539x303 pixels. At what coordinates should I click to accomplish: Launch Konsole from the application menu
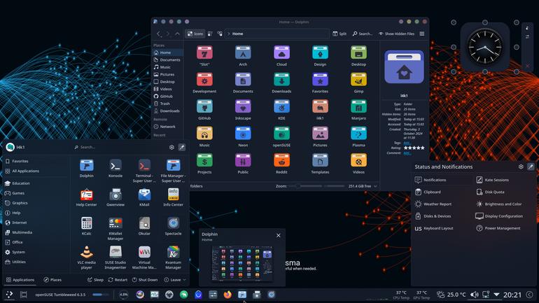pyautogui.click(x=115, y=169)
